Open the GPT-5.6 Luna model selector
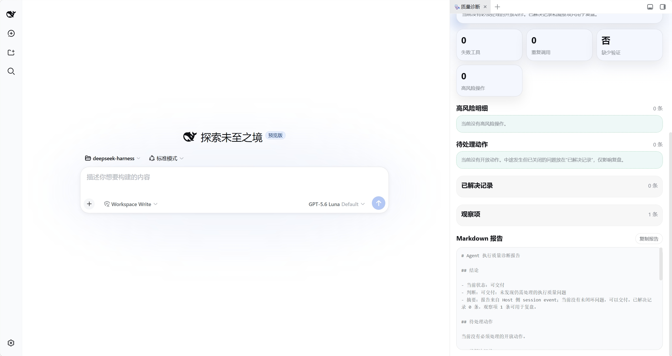The image size is (672, 356). (337, 204)
